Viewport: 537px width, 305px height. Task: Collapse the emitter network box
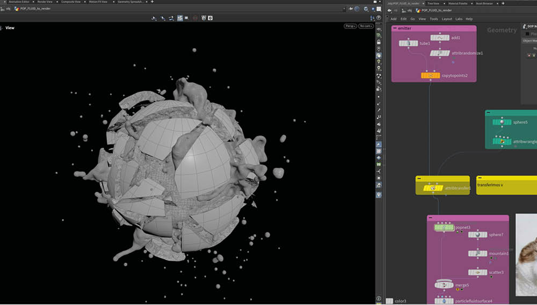(x=395, y=28)
